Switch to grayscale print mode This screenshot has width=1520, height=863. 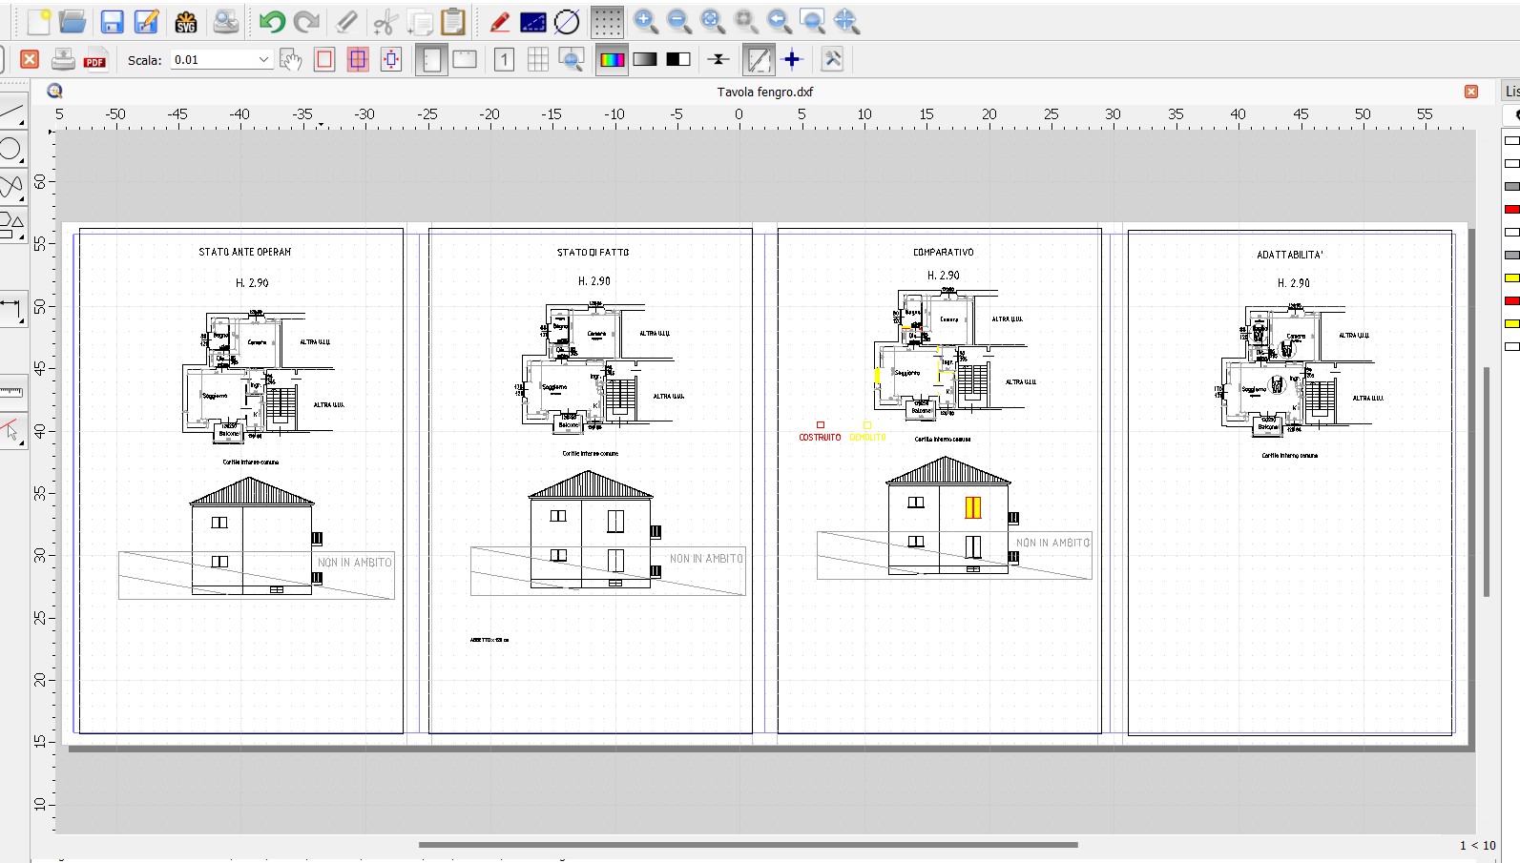coord(645,60)
